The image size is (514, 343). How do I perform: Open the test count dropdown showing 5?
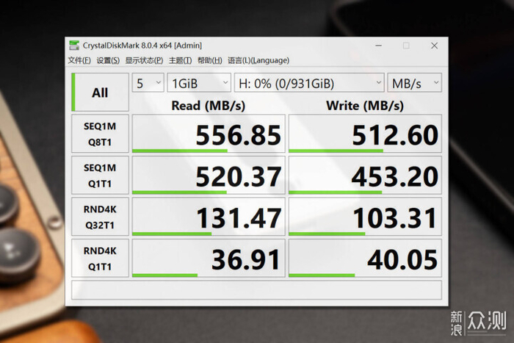coord(148,83)
